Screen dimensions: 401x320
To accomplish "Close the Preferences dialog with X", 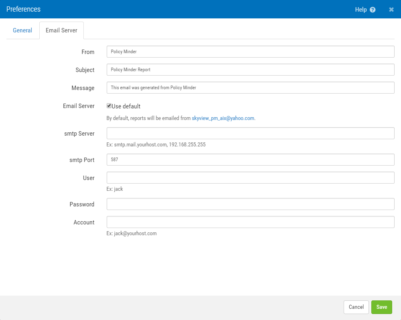I will point(391,10).
